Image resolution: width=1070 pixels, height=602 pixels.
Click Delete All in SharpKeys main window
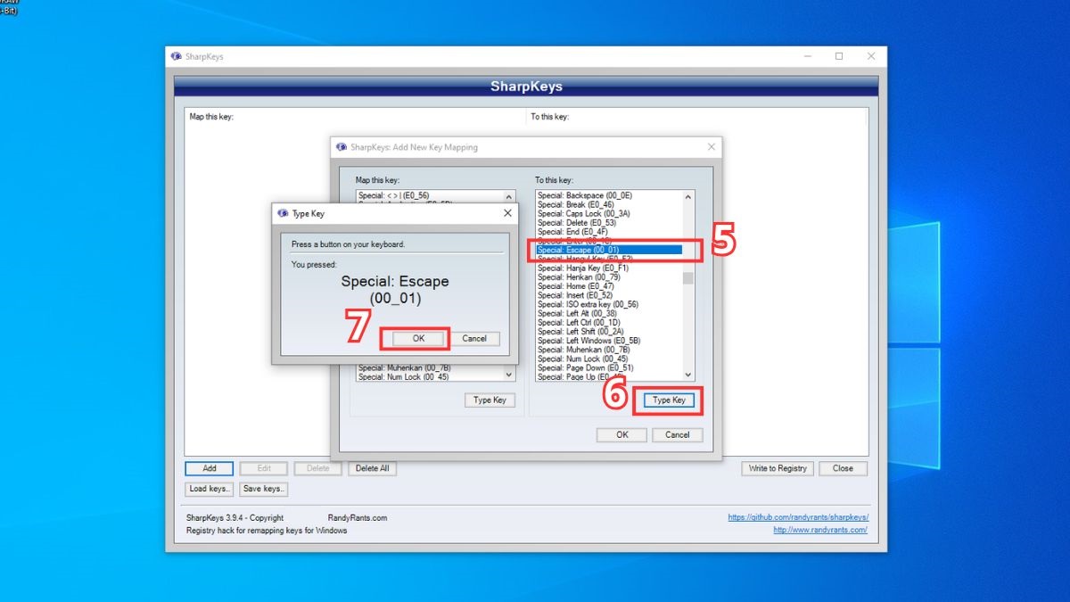(x=373, y=468)
